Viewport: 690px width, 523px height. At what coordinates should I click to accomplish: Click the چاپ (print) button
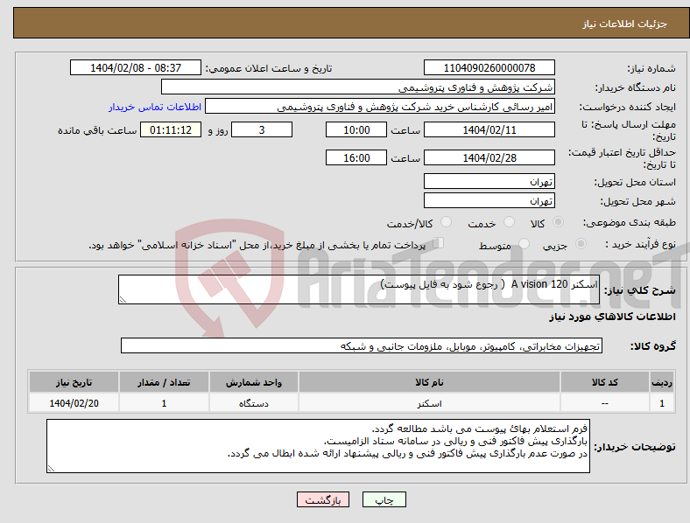[x=384, y=499]
